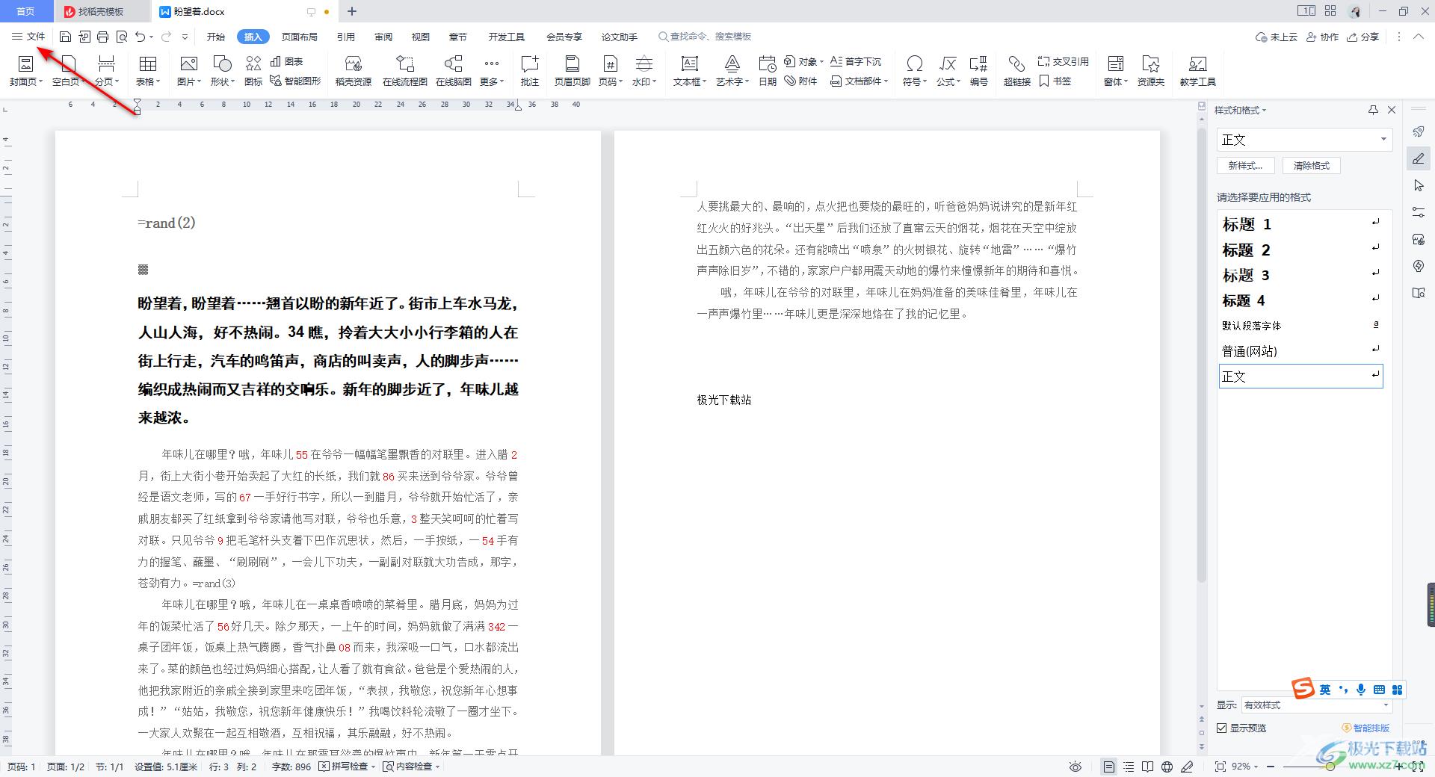The width and height of the screenshot is (1435, 777).
Task: Insert a Text Box (文本框)
Action: click(689, 71)
